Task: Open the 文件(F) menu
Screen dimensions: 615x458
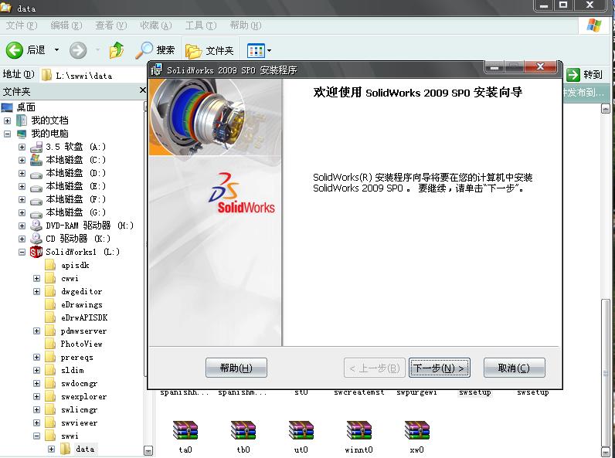Action: (22, 25)
